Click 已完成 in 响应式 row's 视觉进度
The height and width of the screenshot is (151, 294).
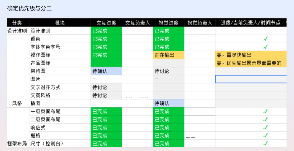click(169, 127)
